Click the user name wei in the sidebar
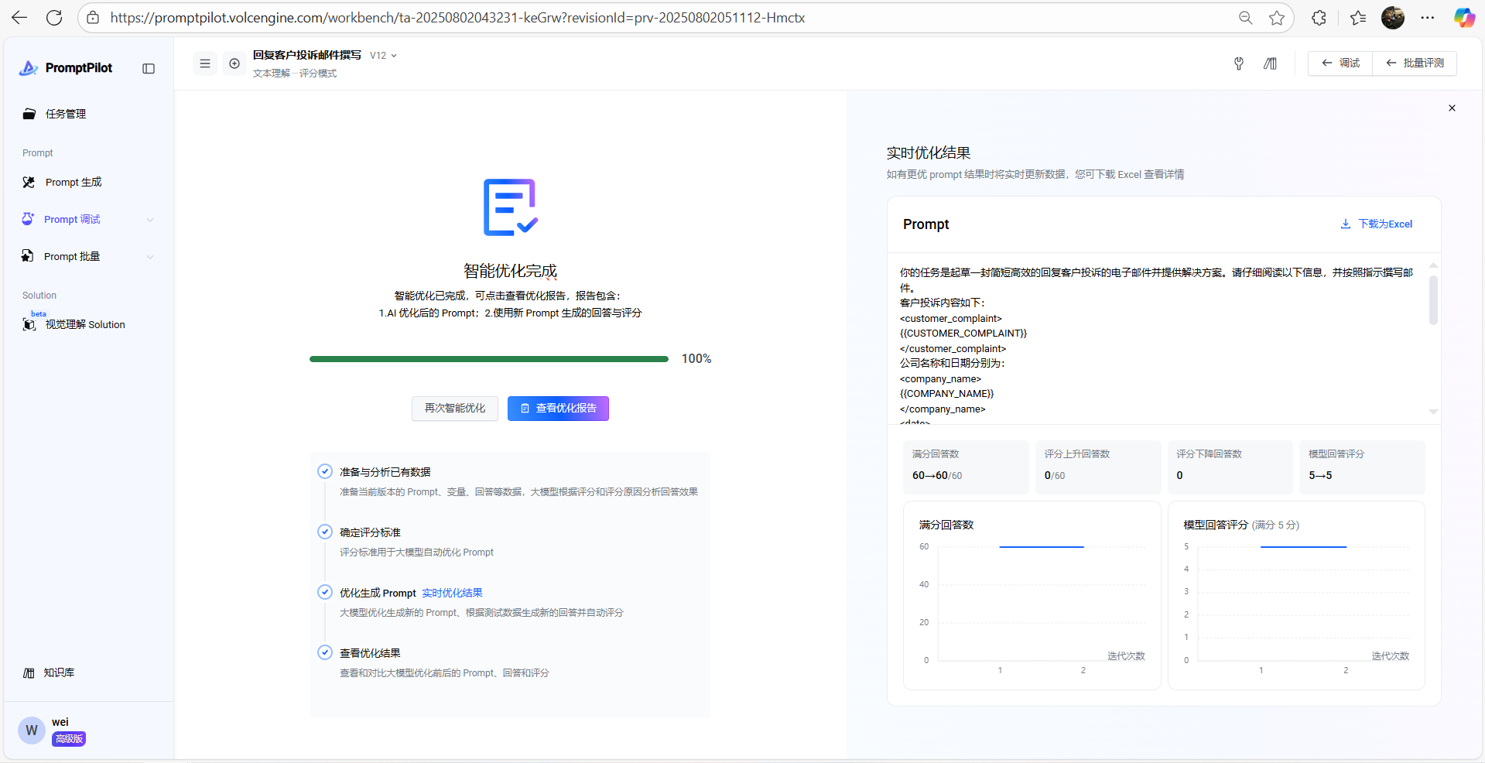This screenshot has width=1485, height=763. point(60,722)
